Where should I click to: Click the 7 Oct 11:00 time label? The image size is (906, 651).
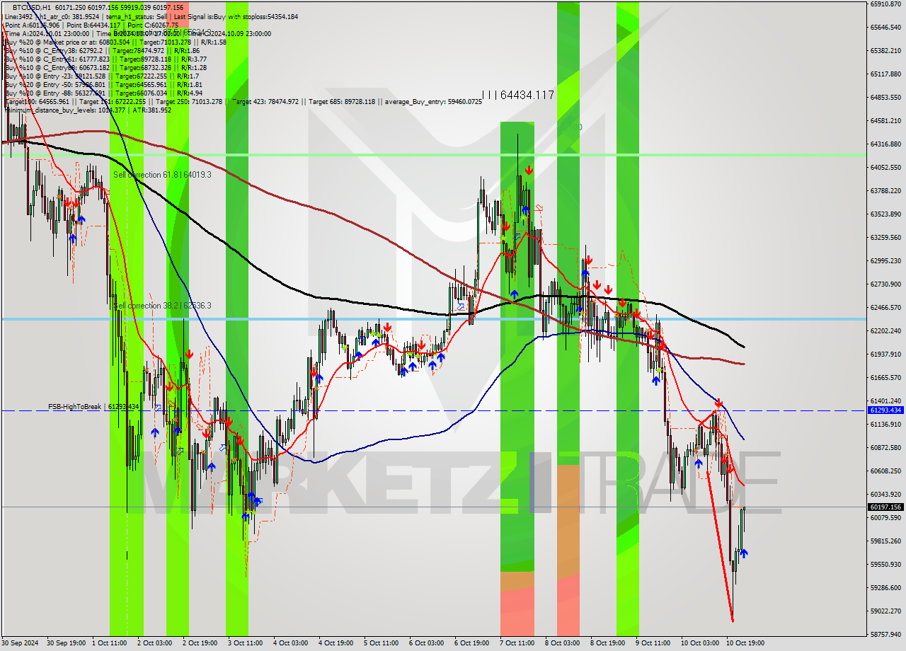click(517, 643)
